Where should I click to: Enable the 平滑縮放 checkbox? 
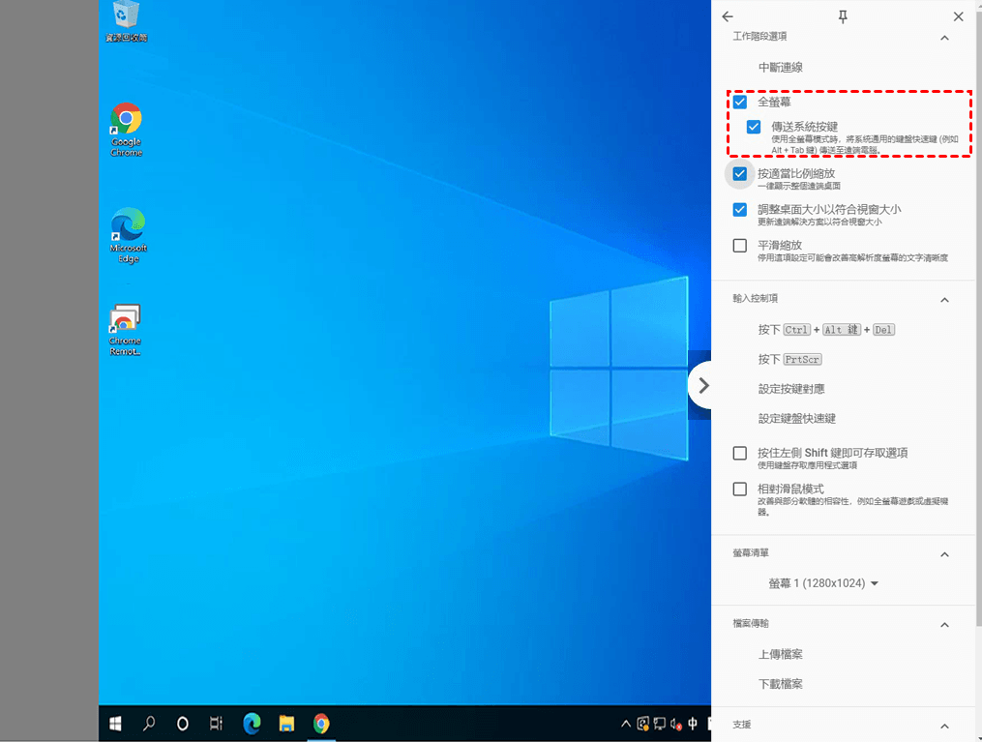pyautogui.click(x=740, y=246)
